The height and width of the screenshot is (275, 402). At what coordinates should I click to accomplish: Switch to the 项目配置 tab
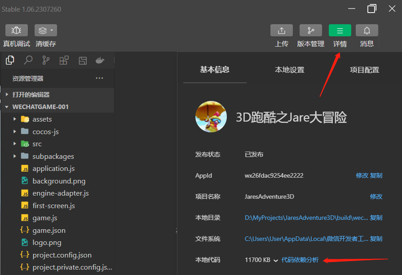364,70
